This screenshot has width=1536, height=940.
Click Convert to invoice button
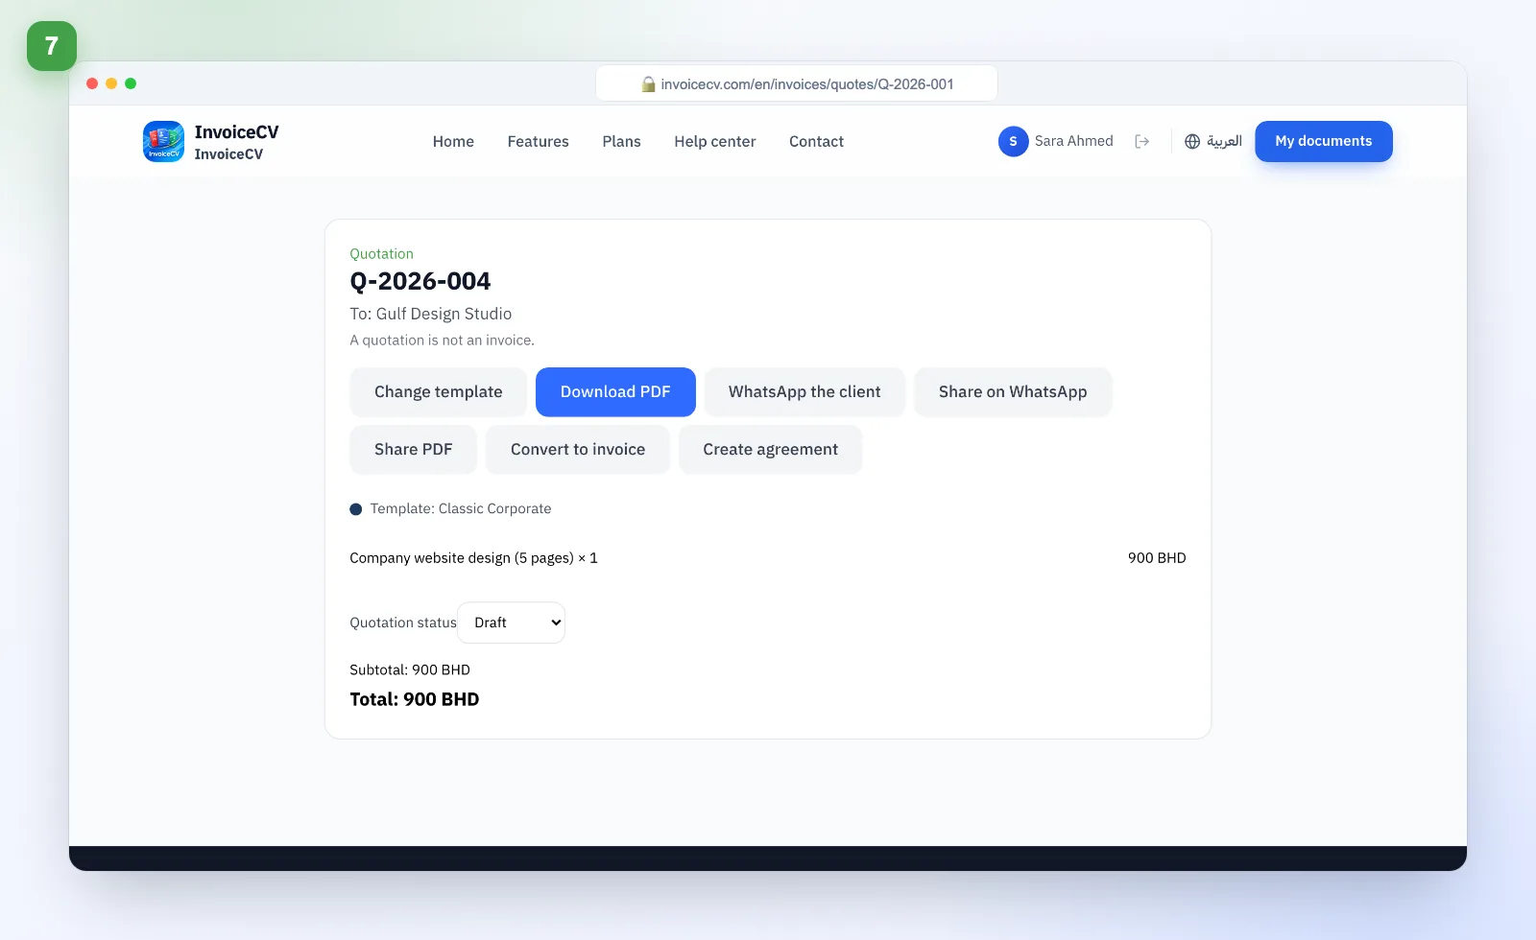pos(578,449)
